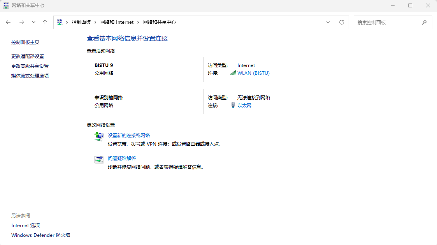The height and width of the screenshot is (245, 437).
Task: Click the Ethernet plug icon beside 以太网
Action: coord(233,105)
